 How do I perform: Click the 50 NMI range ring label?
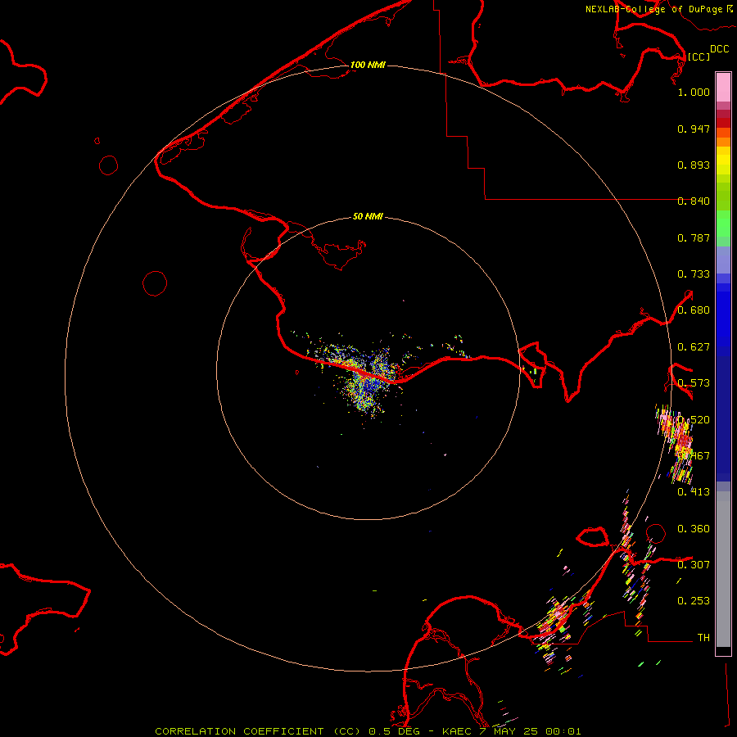click(x=368, y=216)
